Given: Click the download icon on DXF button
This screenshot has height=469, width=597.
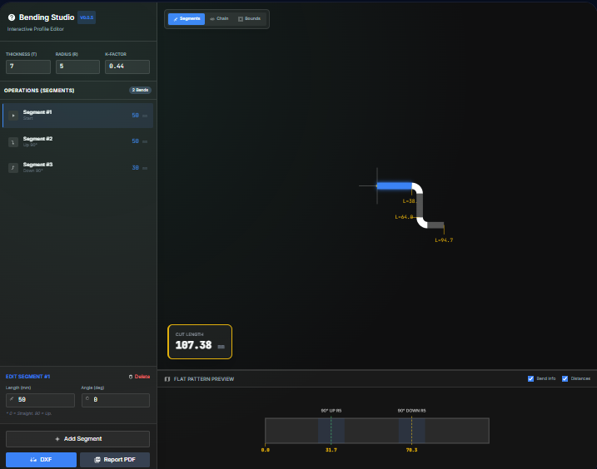Looking at the screenshot, I should (x=33, y=460).
